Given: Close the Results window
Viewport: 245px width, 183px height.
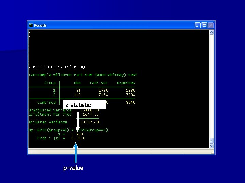Looking at the screenshot, I should (x=211, y=25).
